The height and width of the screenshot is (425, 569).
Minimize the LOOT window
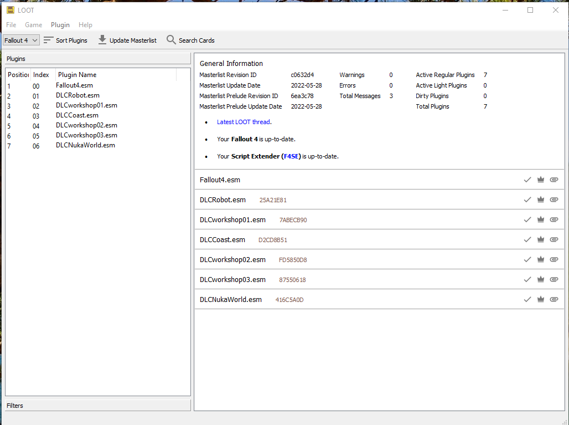[x=505, y=10]
